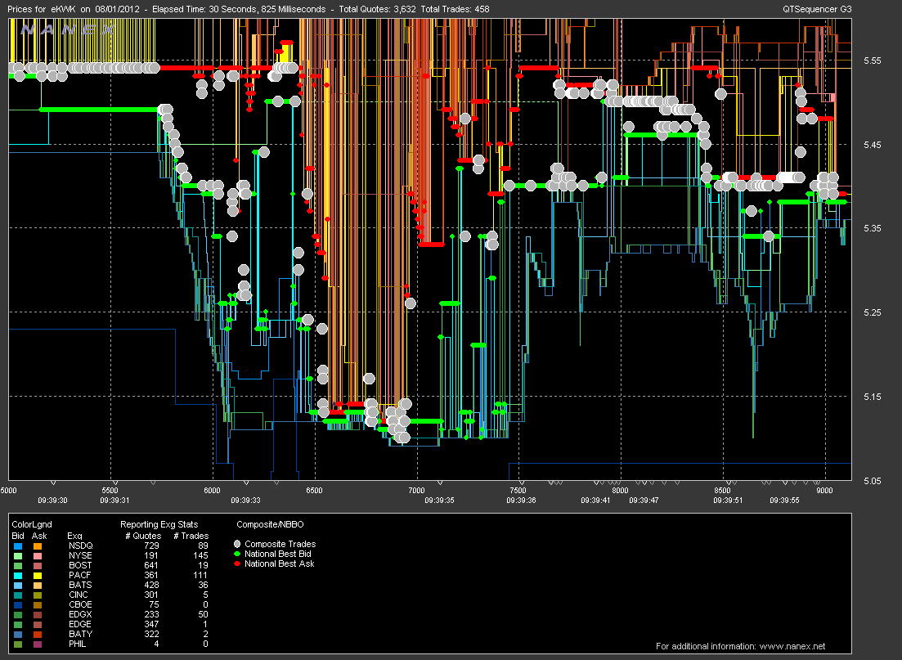The height and width of the screenshot is (660, 902).
Task: Choose the CBOE ask color swatch
Action: 38,604
